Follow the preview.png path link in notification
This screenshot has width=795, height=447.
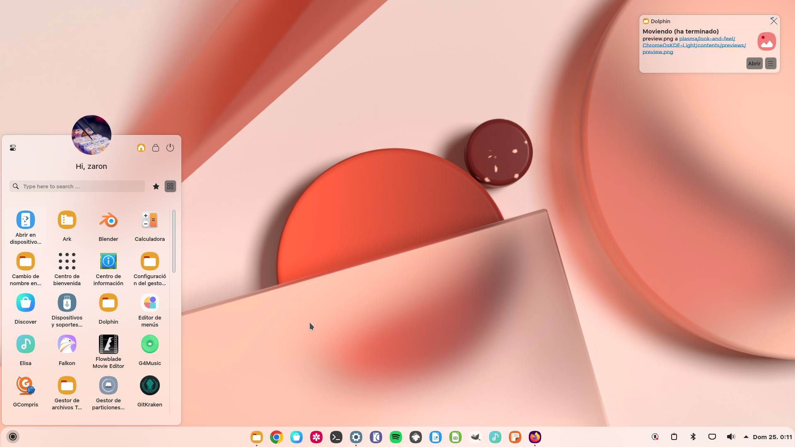694,46
